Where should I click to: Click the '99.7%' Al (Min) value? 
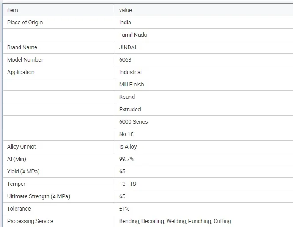click(126, 159)
